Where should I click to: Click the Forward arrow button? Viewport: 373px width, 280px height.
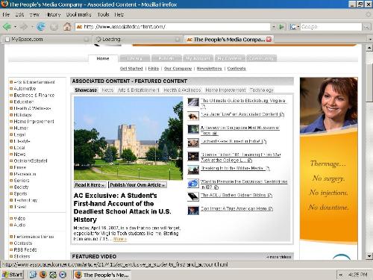click(24, 26)
